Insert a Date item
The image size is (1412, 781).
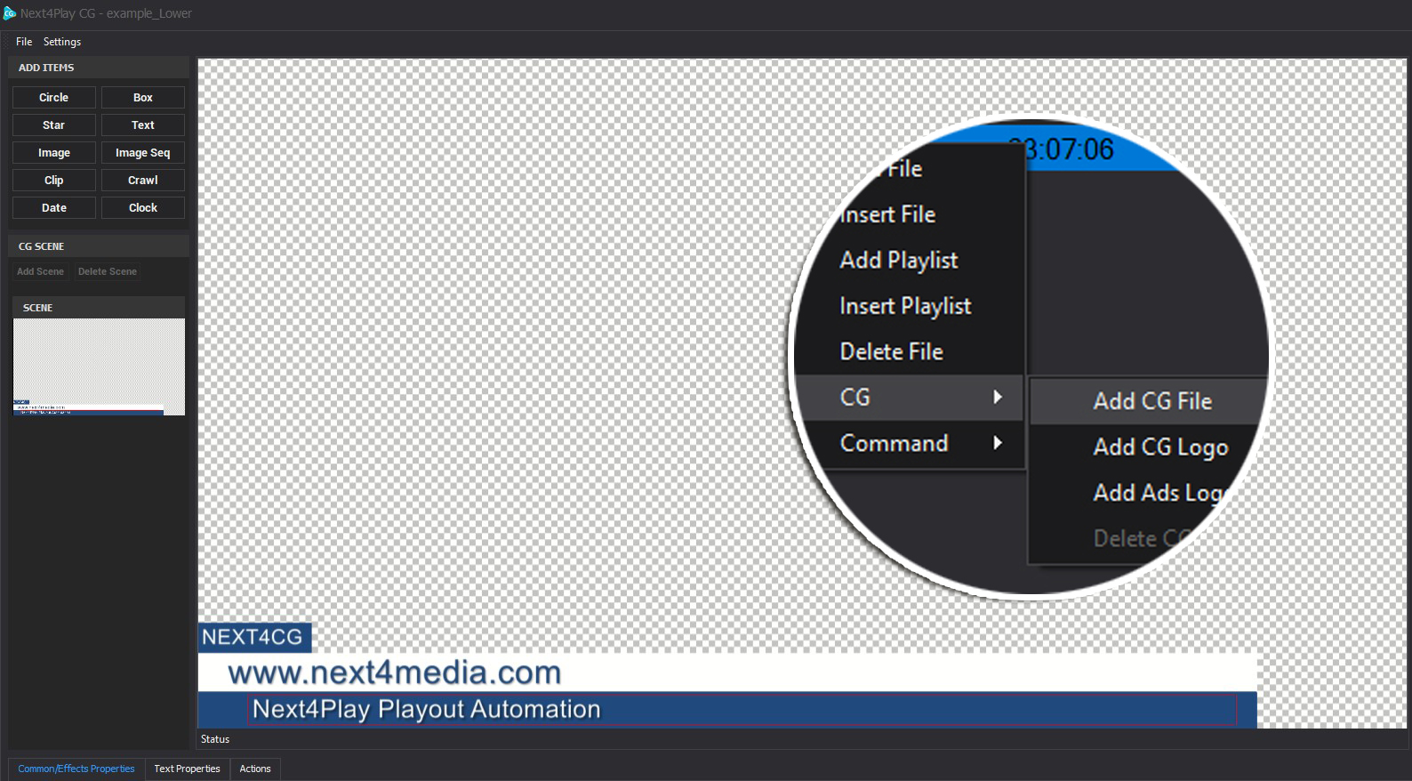[53, 208]
